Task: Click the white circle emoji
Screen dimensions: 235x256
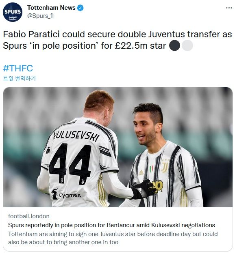Action: tap(187, 45)
